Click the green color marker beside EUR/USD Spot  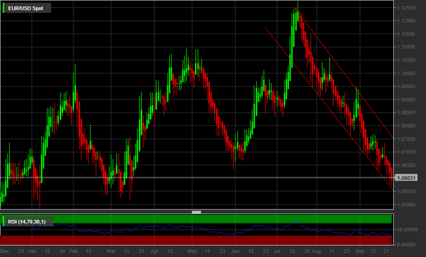pyautogui.click(x=4, y=9)
